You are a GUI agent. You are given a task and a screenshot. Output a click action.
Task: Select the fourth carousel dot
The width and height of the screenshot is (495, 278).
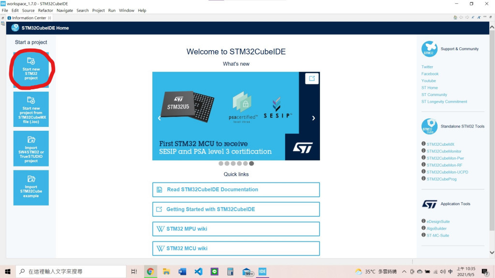tap(239, 163)
